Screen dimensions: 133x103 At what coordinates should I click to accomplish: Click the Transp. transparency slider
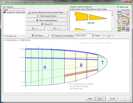click(x=108, y=36)
